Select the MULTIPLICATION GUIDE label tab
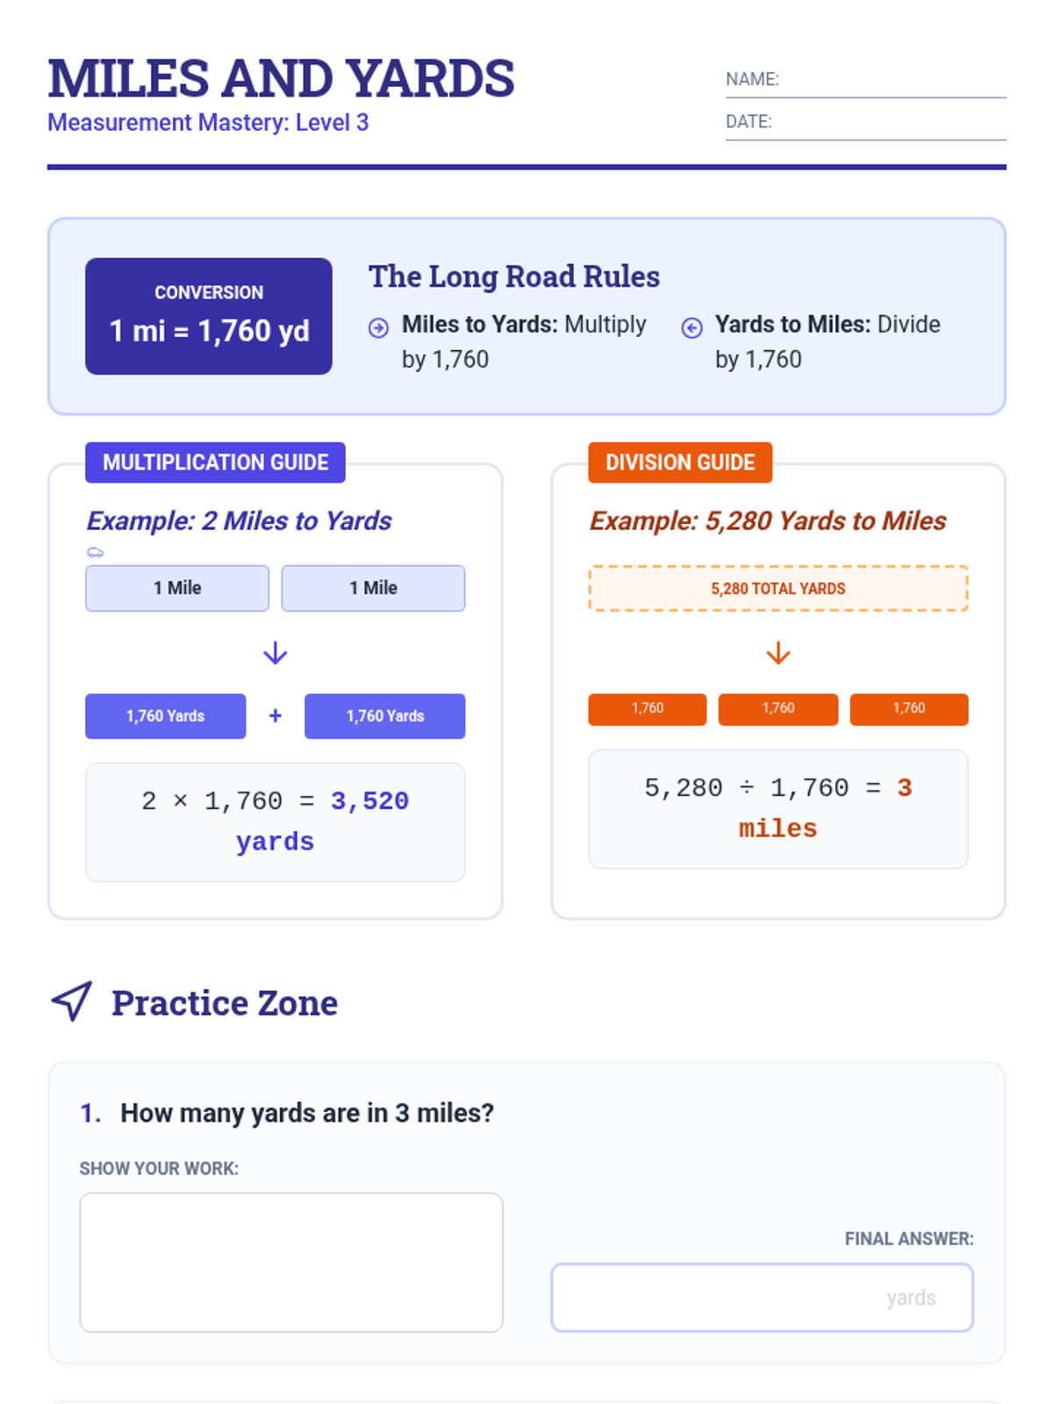 215,462
